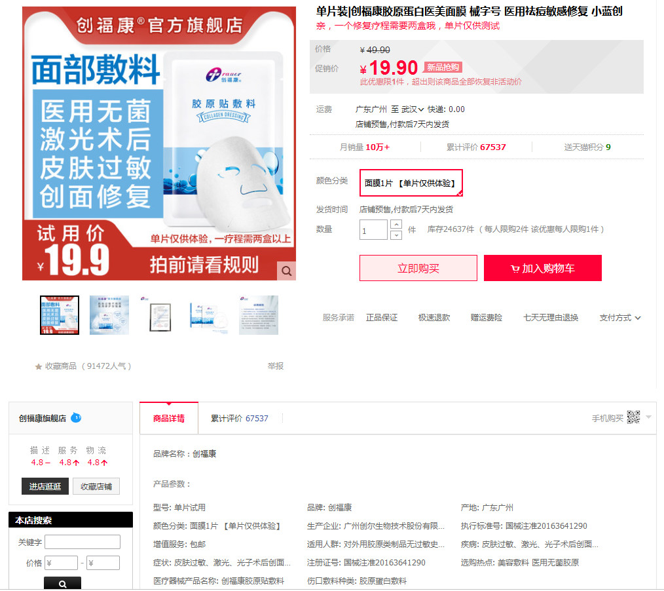Decrease quantity with the down arrow

[x=396, y=235]
